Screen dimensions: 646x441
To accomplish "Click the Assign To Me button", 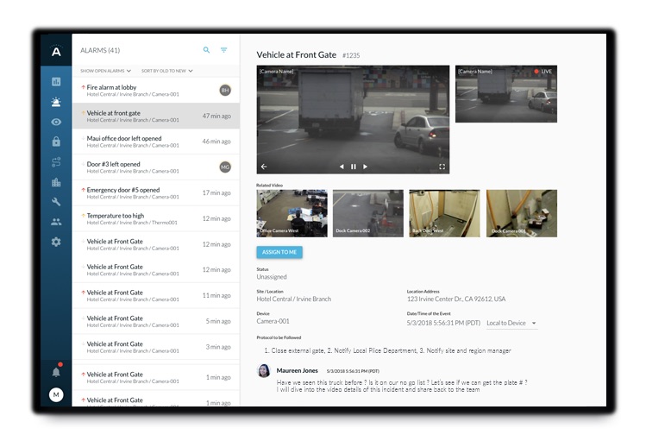I will [x=279, y=252].
